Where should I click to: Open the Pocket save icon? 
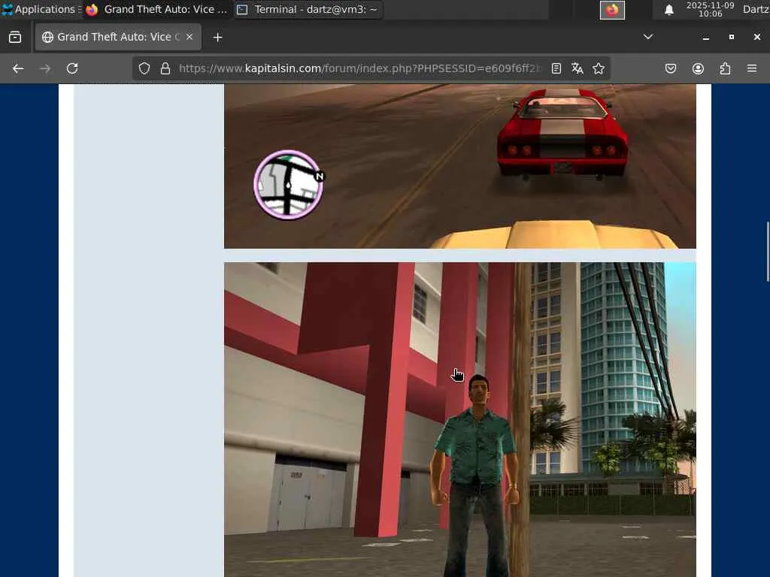(x=671, y=68)
